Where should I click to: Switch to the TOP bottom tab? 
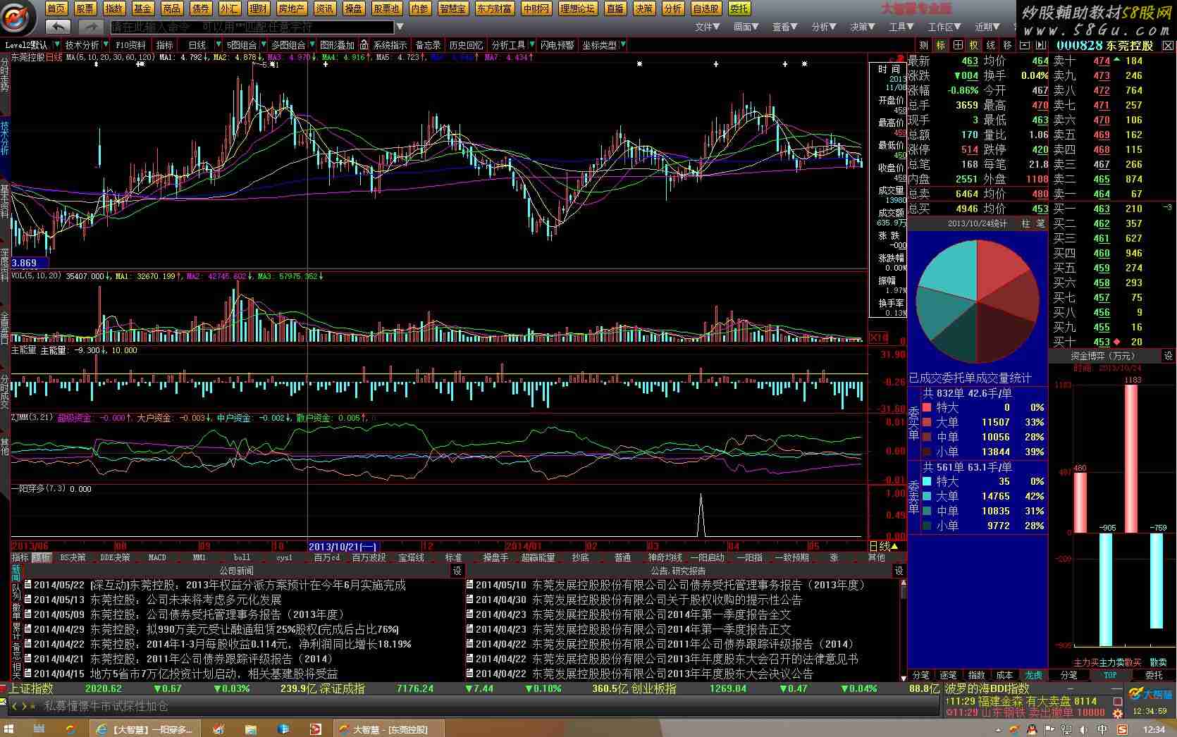coord(1110,675)
